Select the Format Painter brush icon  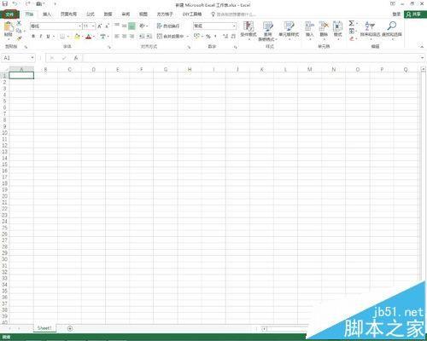coord(19,38)
